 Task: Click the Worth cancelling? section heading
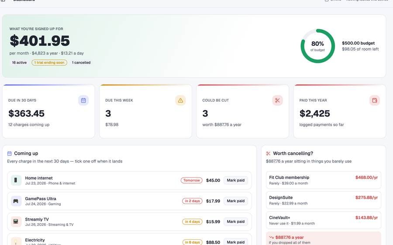click(293, 153)
